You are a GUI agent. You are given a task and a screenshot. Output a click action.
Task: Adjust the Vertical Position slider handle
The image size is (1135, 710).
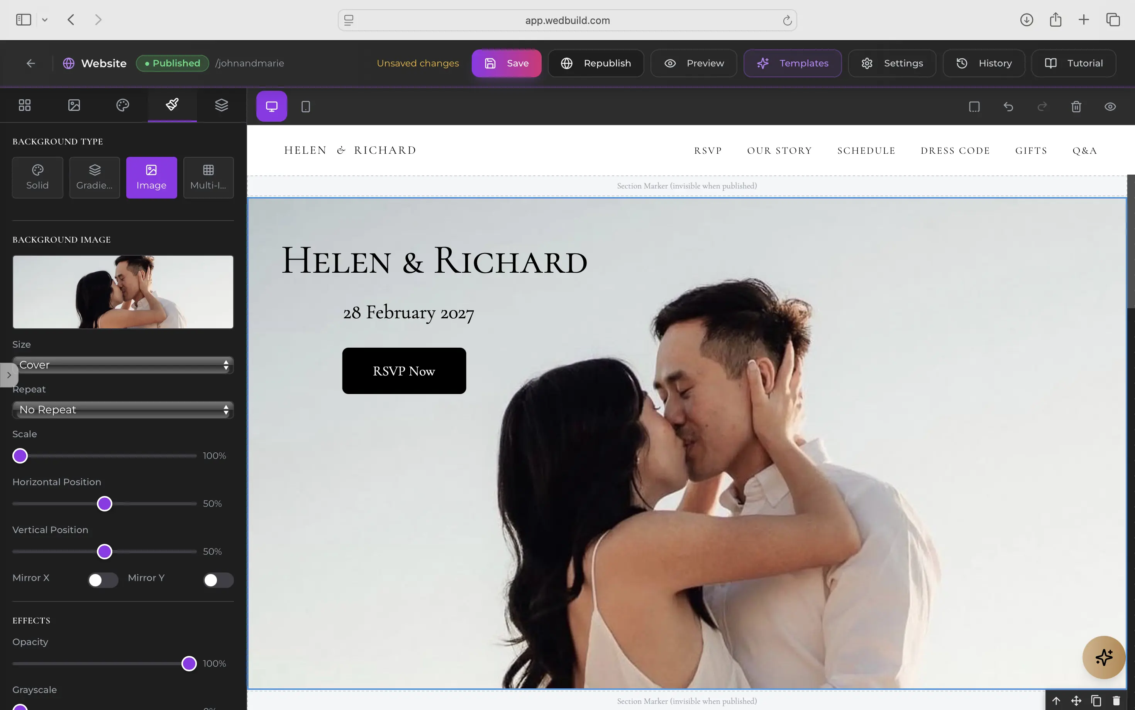coord(105,552)
